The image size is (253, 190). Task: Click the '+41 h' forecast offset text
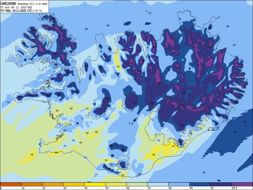[37, 11]
